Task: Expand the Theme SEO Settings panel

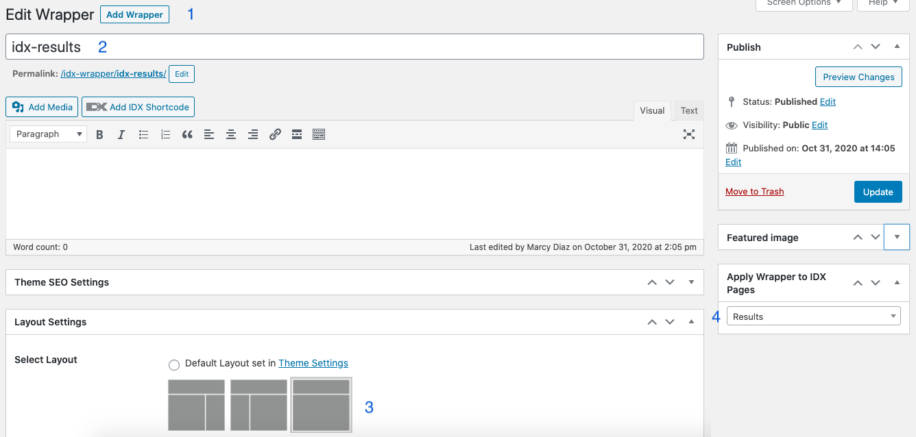Action: pyautogui.click(x=691, y=282)
